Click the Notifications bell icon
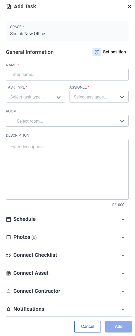Viewport: 135px width, 336px height. pos(9,309)
